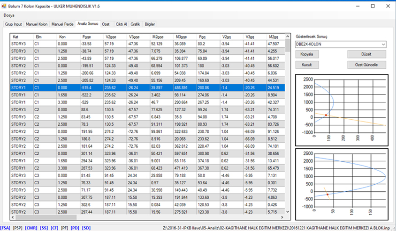Click the Özet Güncelle button
This screenshot has width=396, height=231.
(x=366, y=65)
